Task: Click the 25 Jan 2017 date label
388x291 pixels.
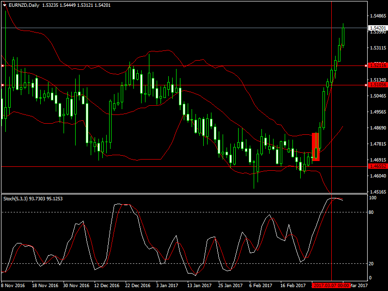Action: point(230,286)
